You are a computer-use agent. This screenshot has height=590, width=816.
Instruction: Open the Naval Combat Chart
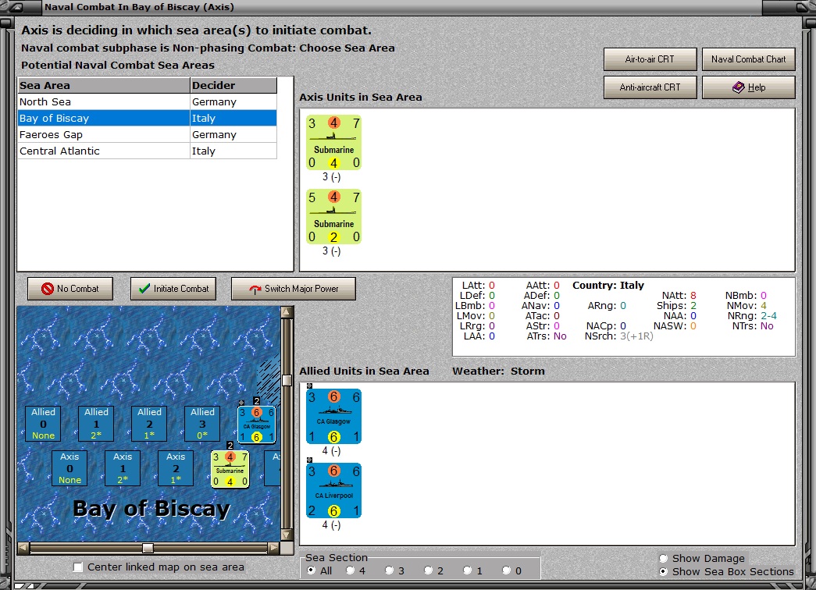click(748, 59)
